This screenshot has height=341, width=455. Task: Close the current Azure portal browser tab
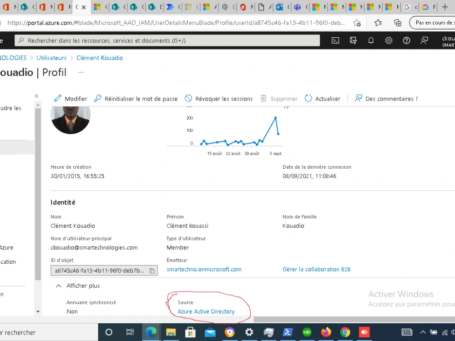click(x=84, y=7)
